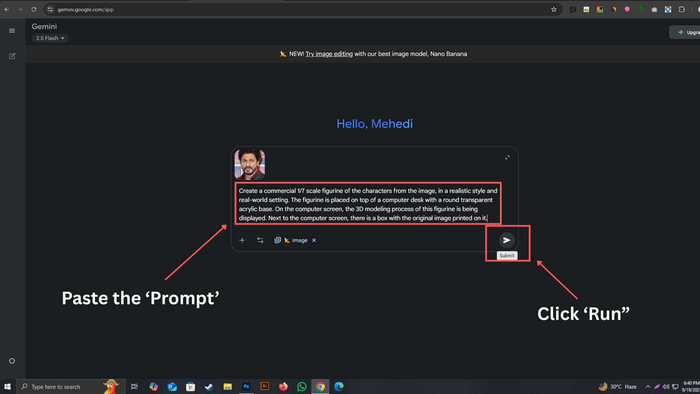Image resolution: width=700 pixels, height=394 pixels.
Task: Open Photoshop from the taskbar
Action: 246,387
